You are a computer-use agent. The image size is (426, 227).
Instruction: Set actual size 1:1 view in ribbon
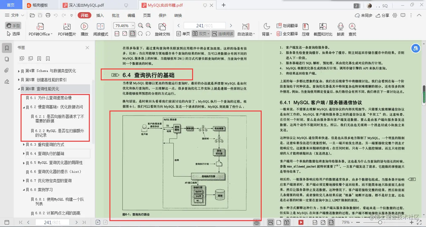pyautogui.click(x=117, y=34)
